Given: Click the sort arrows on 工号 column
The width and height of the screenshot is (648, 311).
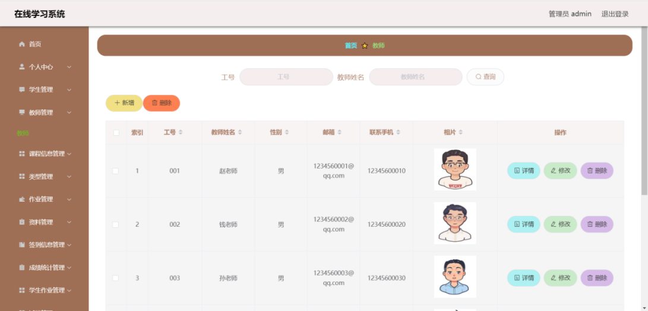Looking at the screenshot, I should [181, 132].
